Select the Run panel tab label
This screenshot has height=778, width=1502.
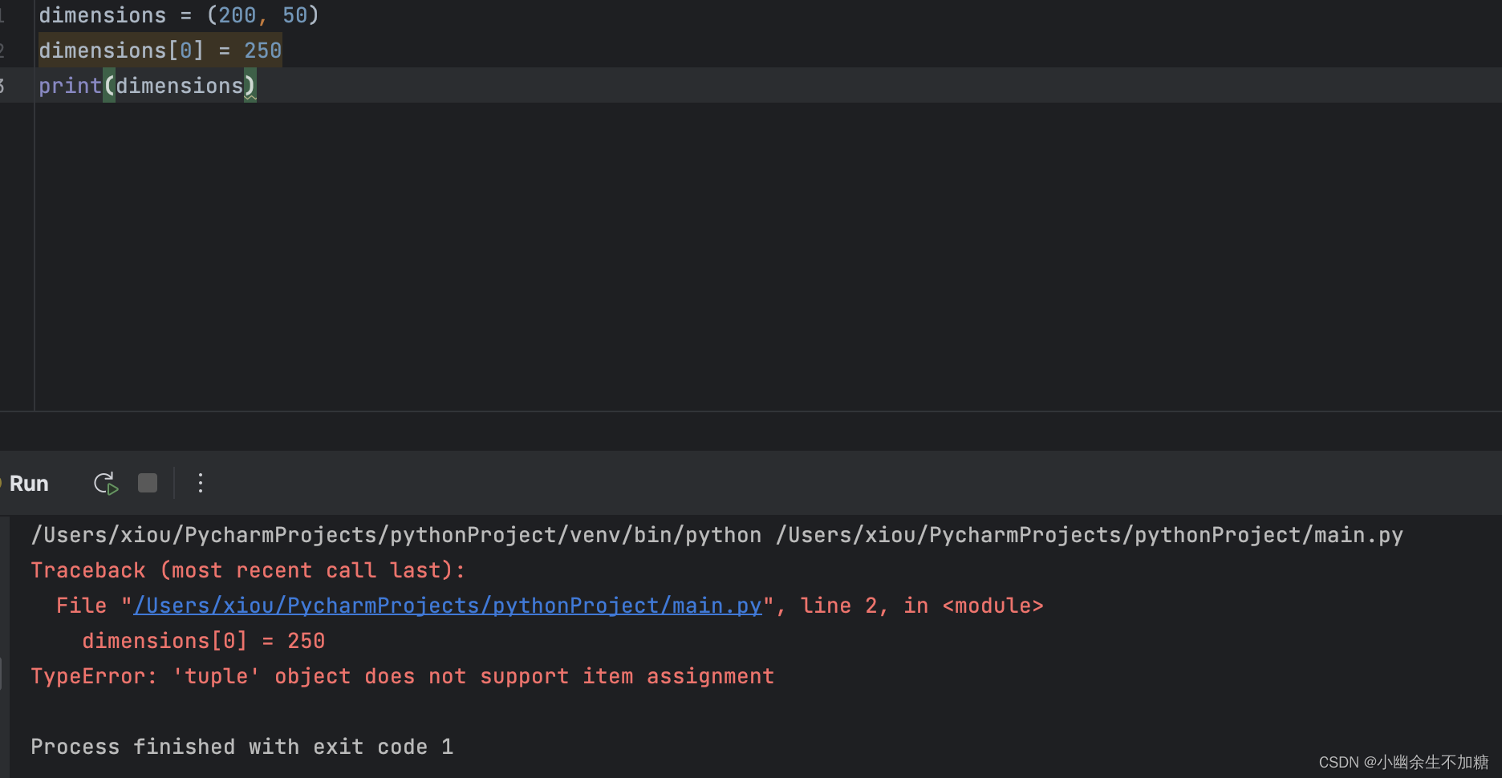[x=29, y=484]
